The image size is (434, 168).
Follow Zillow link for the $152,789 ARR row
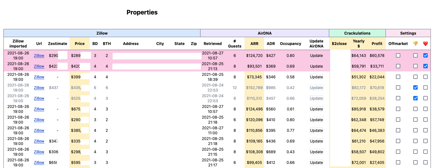[x=39, y=88]
